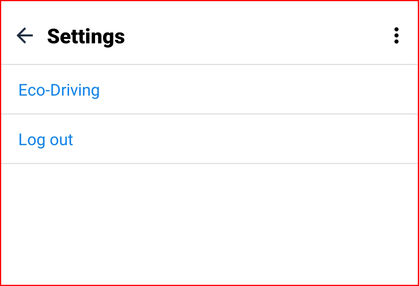Show more options via vertical dots icon

click(396, 36)
